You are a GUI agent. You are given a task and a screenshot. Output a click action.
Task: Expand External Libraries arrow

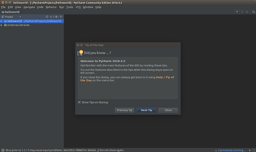pos(1,25)
